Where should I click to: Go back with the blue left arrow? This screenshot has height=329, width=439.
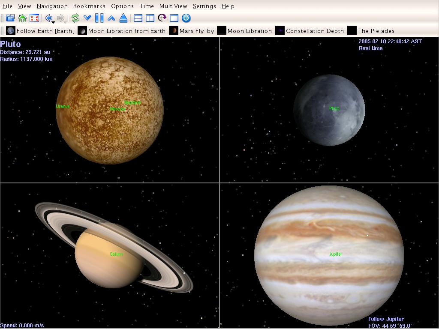click(49, 18)
